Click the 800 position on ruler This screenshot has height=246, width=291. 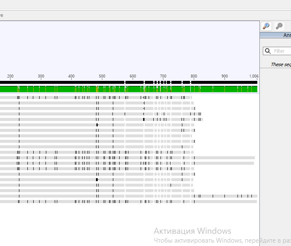tap(194, 76)
